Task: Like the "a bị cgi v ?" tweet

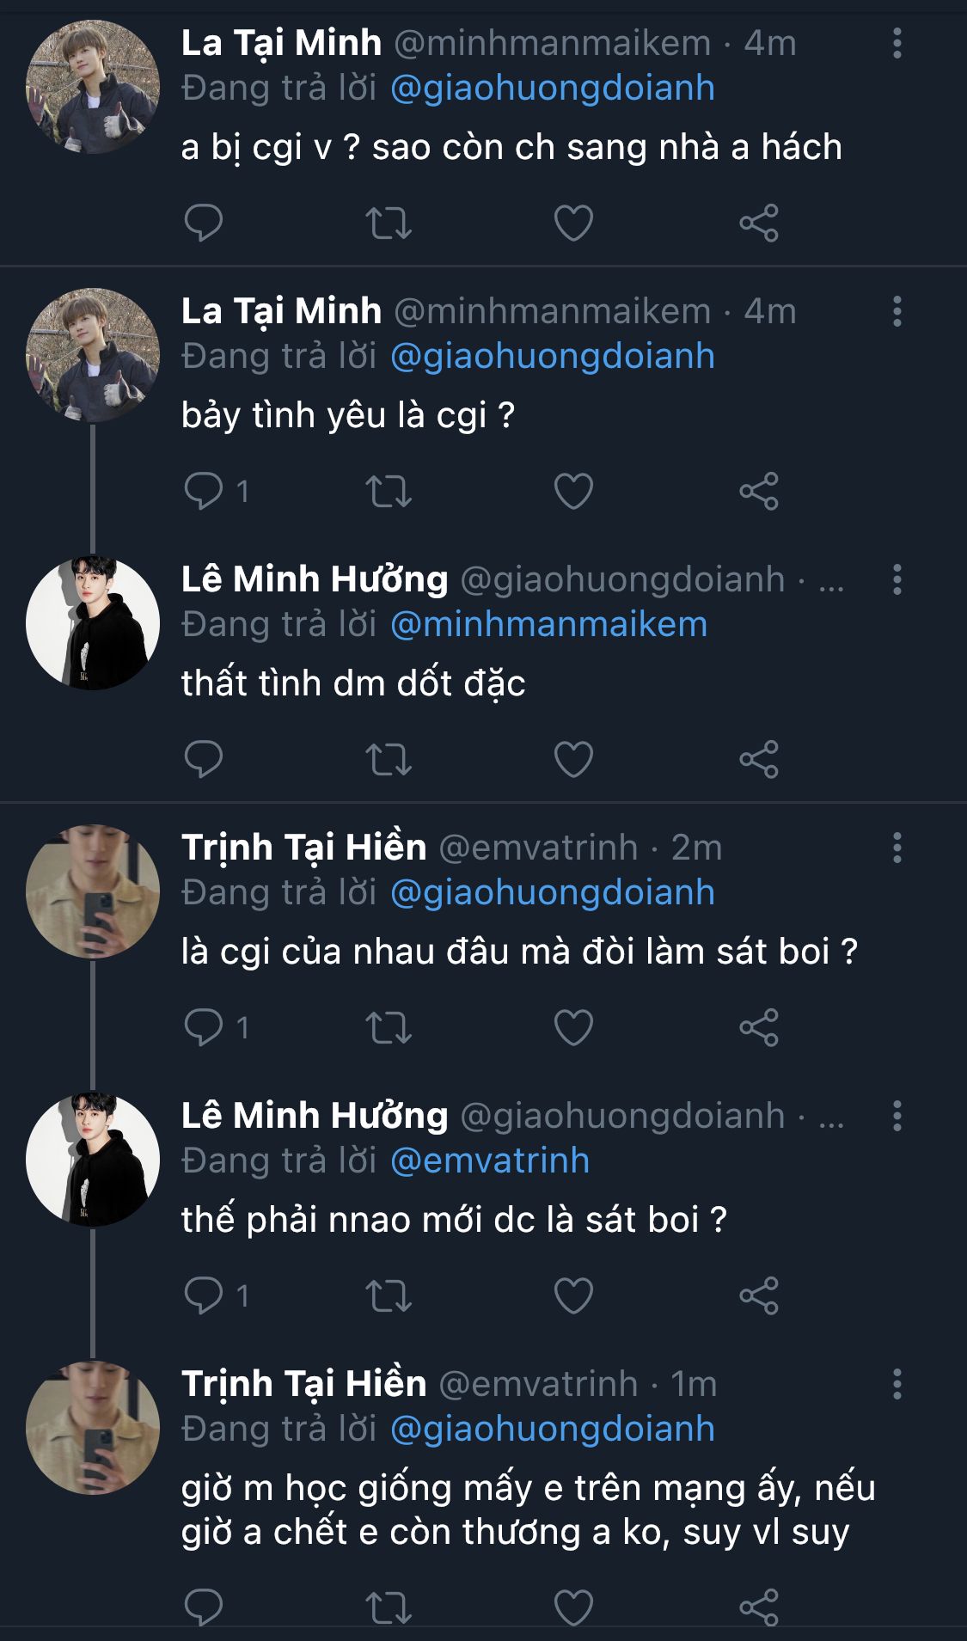Action: click(573, 223)
